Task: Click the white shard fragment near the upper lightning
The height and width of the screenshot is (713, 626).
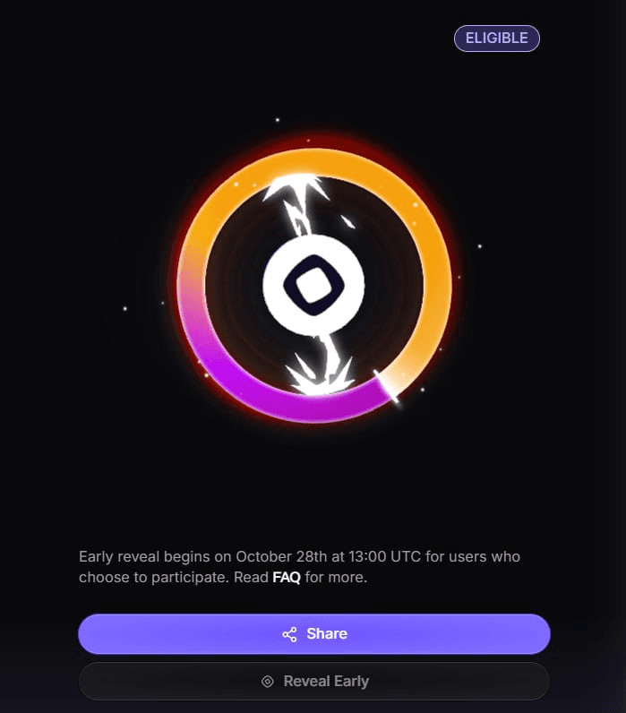Action: coord(348,222)
